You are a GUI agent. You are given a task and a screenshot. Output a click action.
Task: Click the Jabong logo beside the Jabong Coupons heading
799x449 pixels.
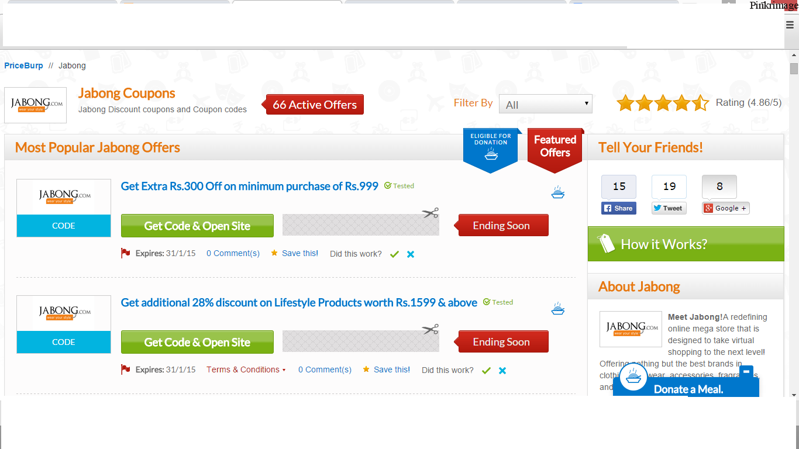click(36, 105)
